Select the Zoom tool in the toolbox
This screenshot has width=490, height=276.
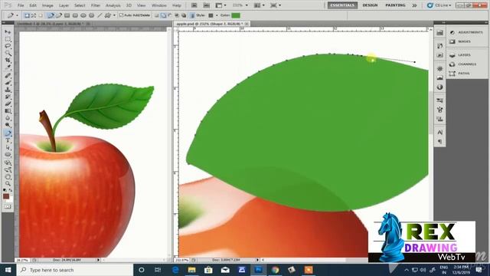click(x=8, y=183)
